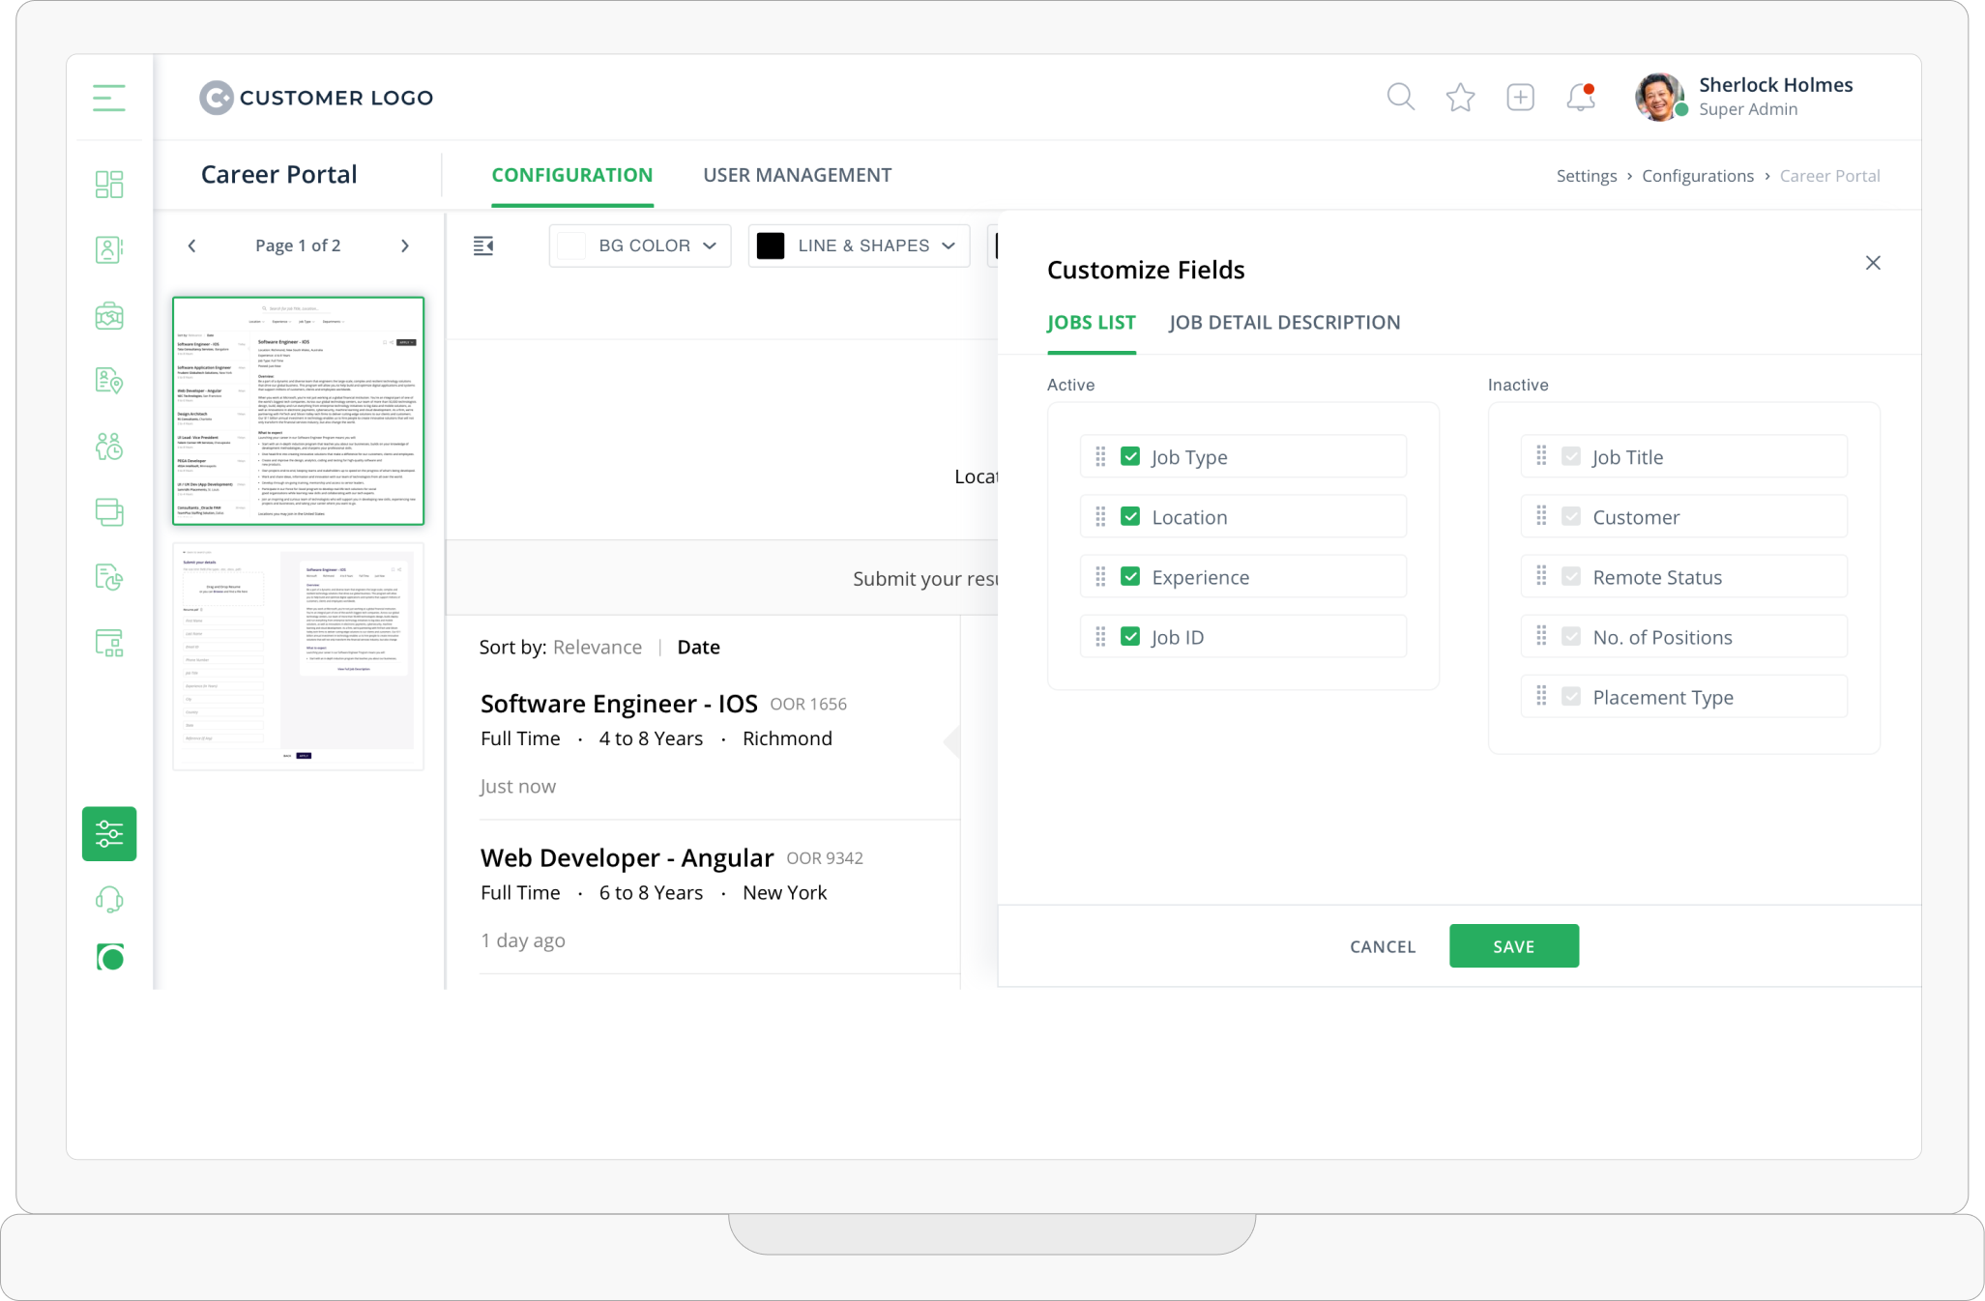Switch to JOB DETAIL DESCRIPTION tab

(x=1284, y=323)
